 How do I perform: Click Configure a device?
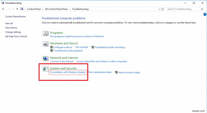[63, 47]
